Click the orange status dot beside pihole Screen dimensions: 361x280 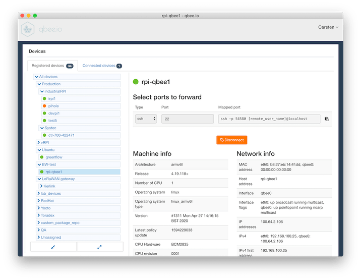pyautogui.click(x=44, y=106)
